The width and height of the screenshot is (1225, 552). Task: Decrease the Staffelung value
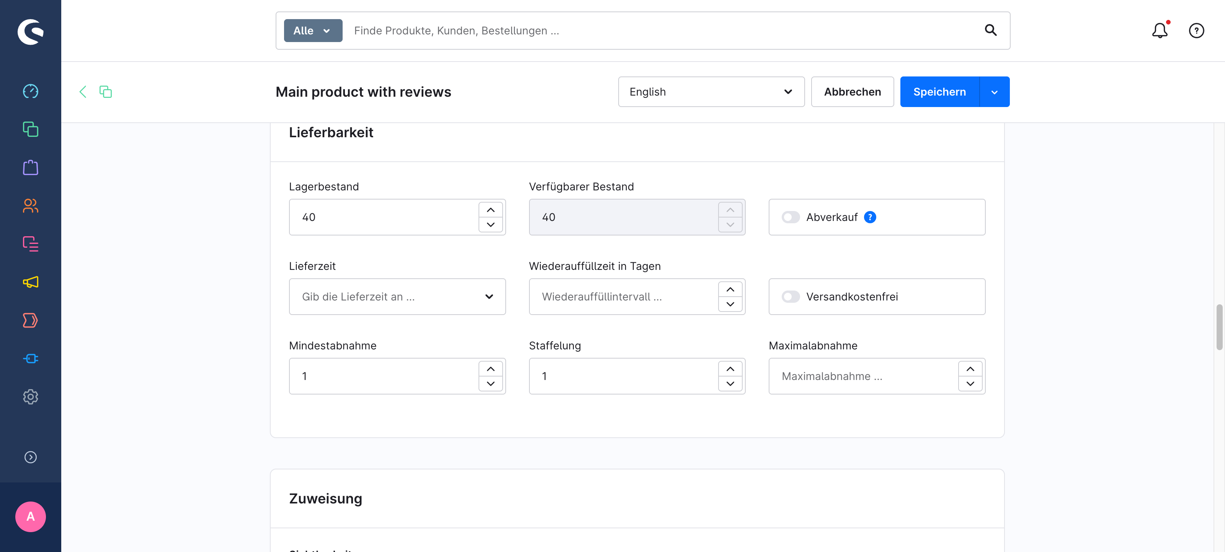click(730, 383)
